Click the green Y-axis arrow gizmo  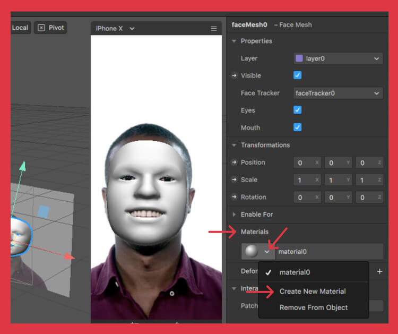(x=23, y=166)
